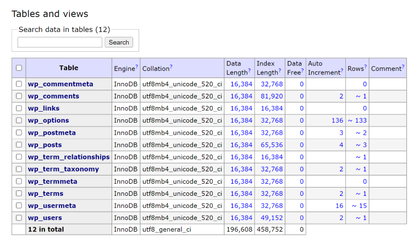Check the wp_terms row checkbox
The height and width of the screenshot is (248, 418).
[19, 194]
